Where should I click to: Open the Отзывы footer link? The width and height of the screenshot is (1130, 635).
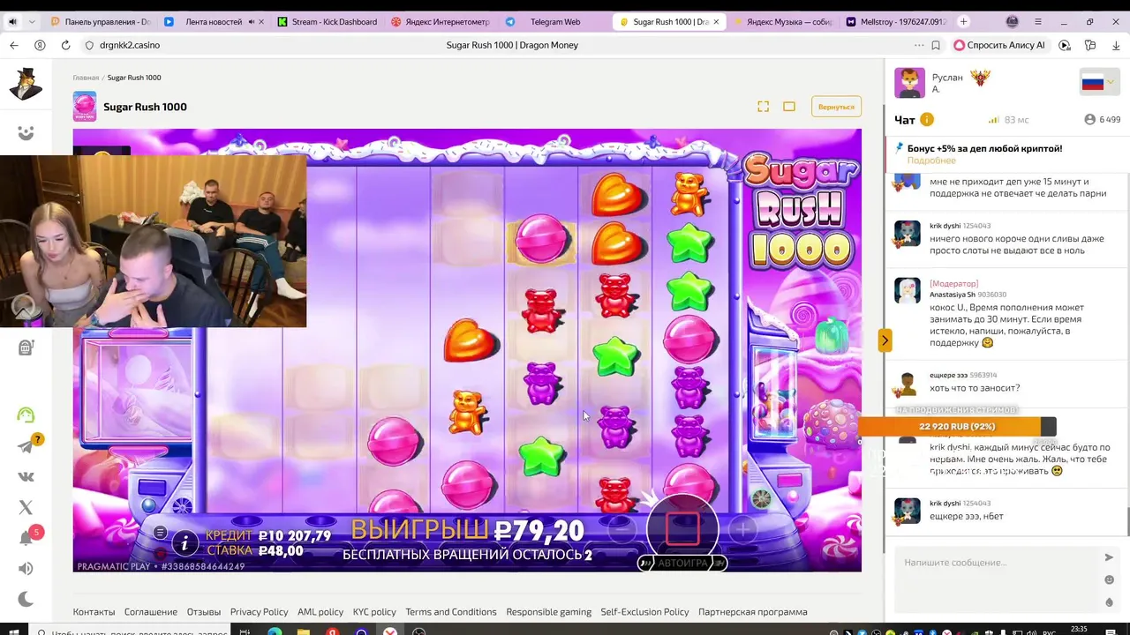click(x=204, y=612)
